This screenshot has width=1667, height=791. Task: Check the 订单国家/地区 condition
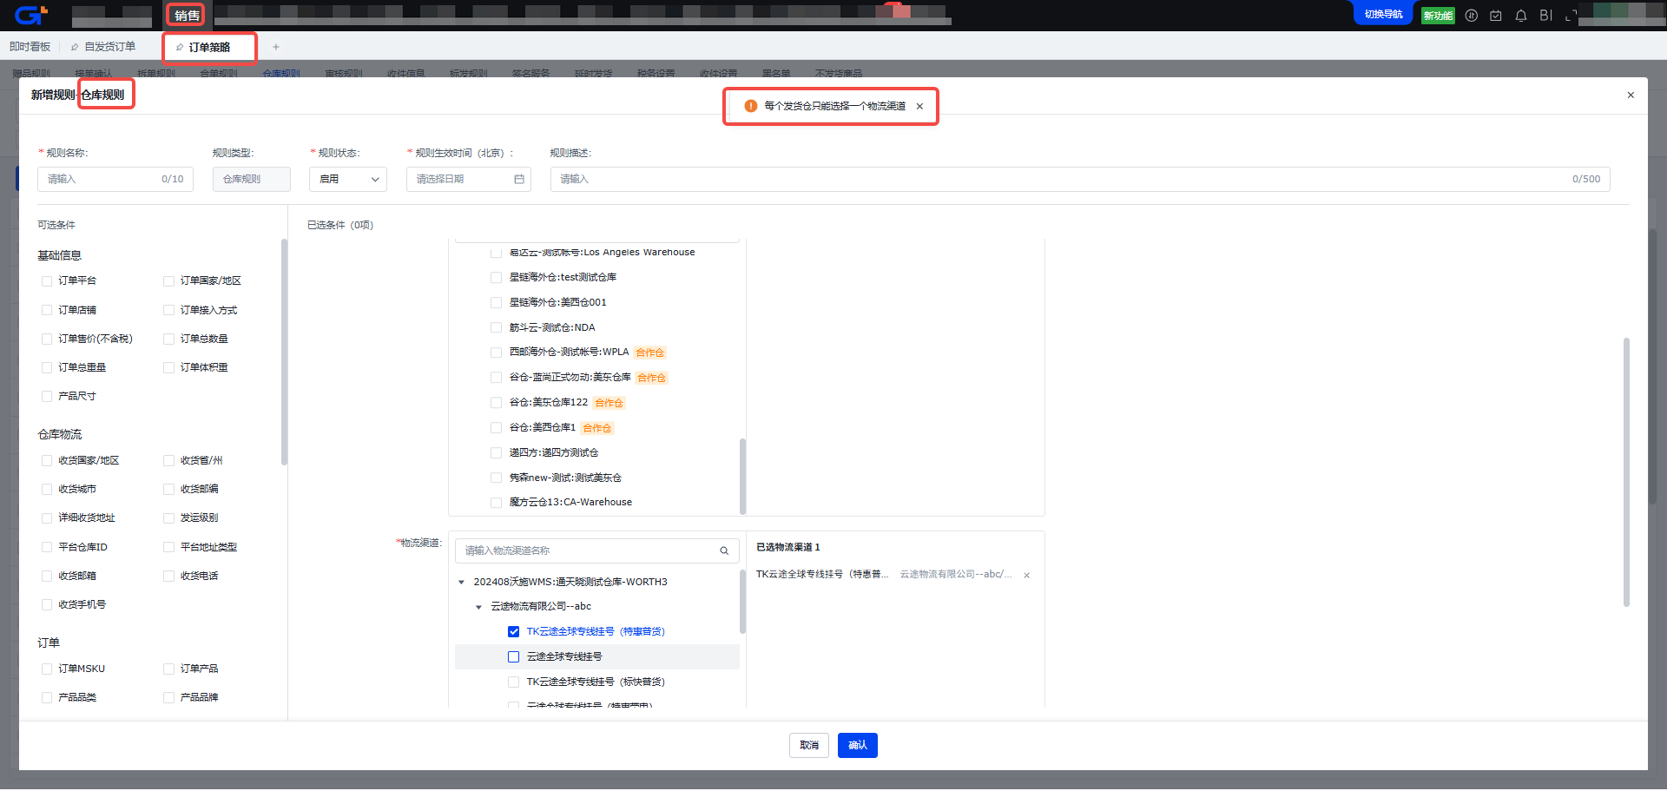click(x=168, y=281)
